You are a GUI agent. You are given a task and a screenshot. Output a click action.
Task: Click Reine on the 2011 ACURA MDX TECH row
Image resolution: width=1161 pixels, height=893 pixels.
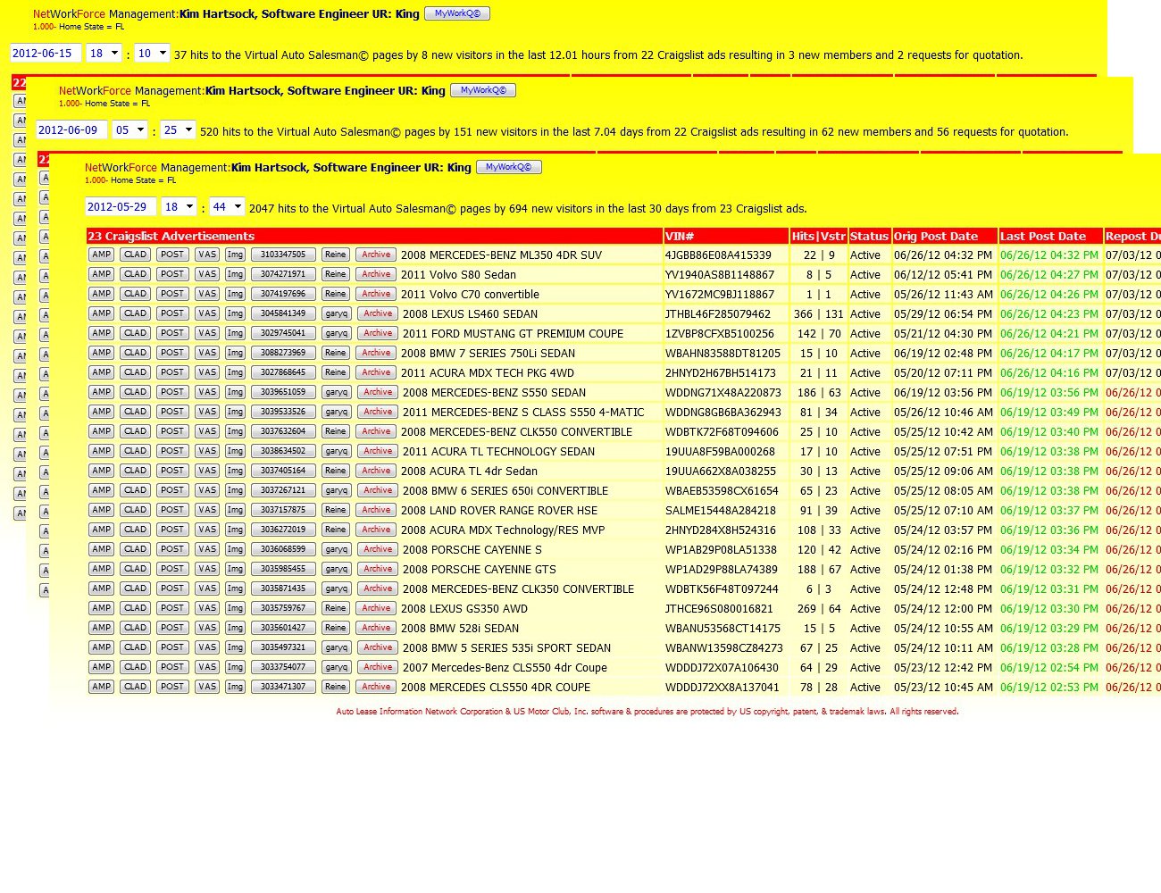pos(335,372)
